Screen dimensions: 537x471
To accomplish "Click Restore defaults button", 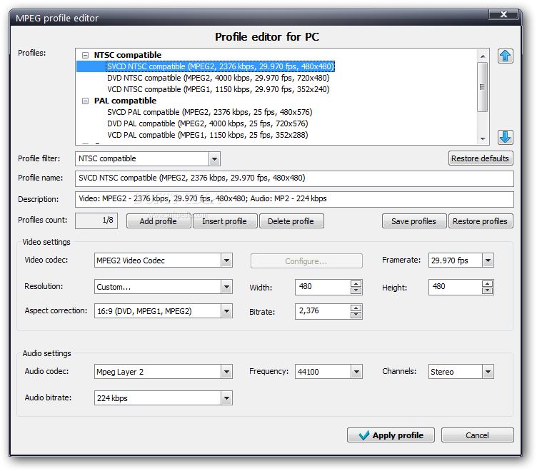I will tap(481, 158).
